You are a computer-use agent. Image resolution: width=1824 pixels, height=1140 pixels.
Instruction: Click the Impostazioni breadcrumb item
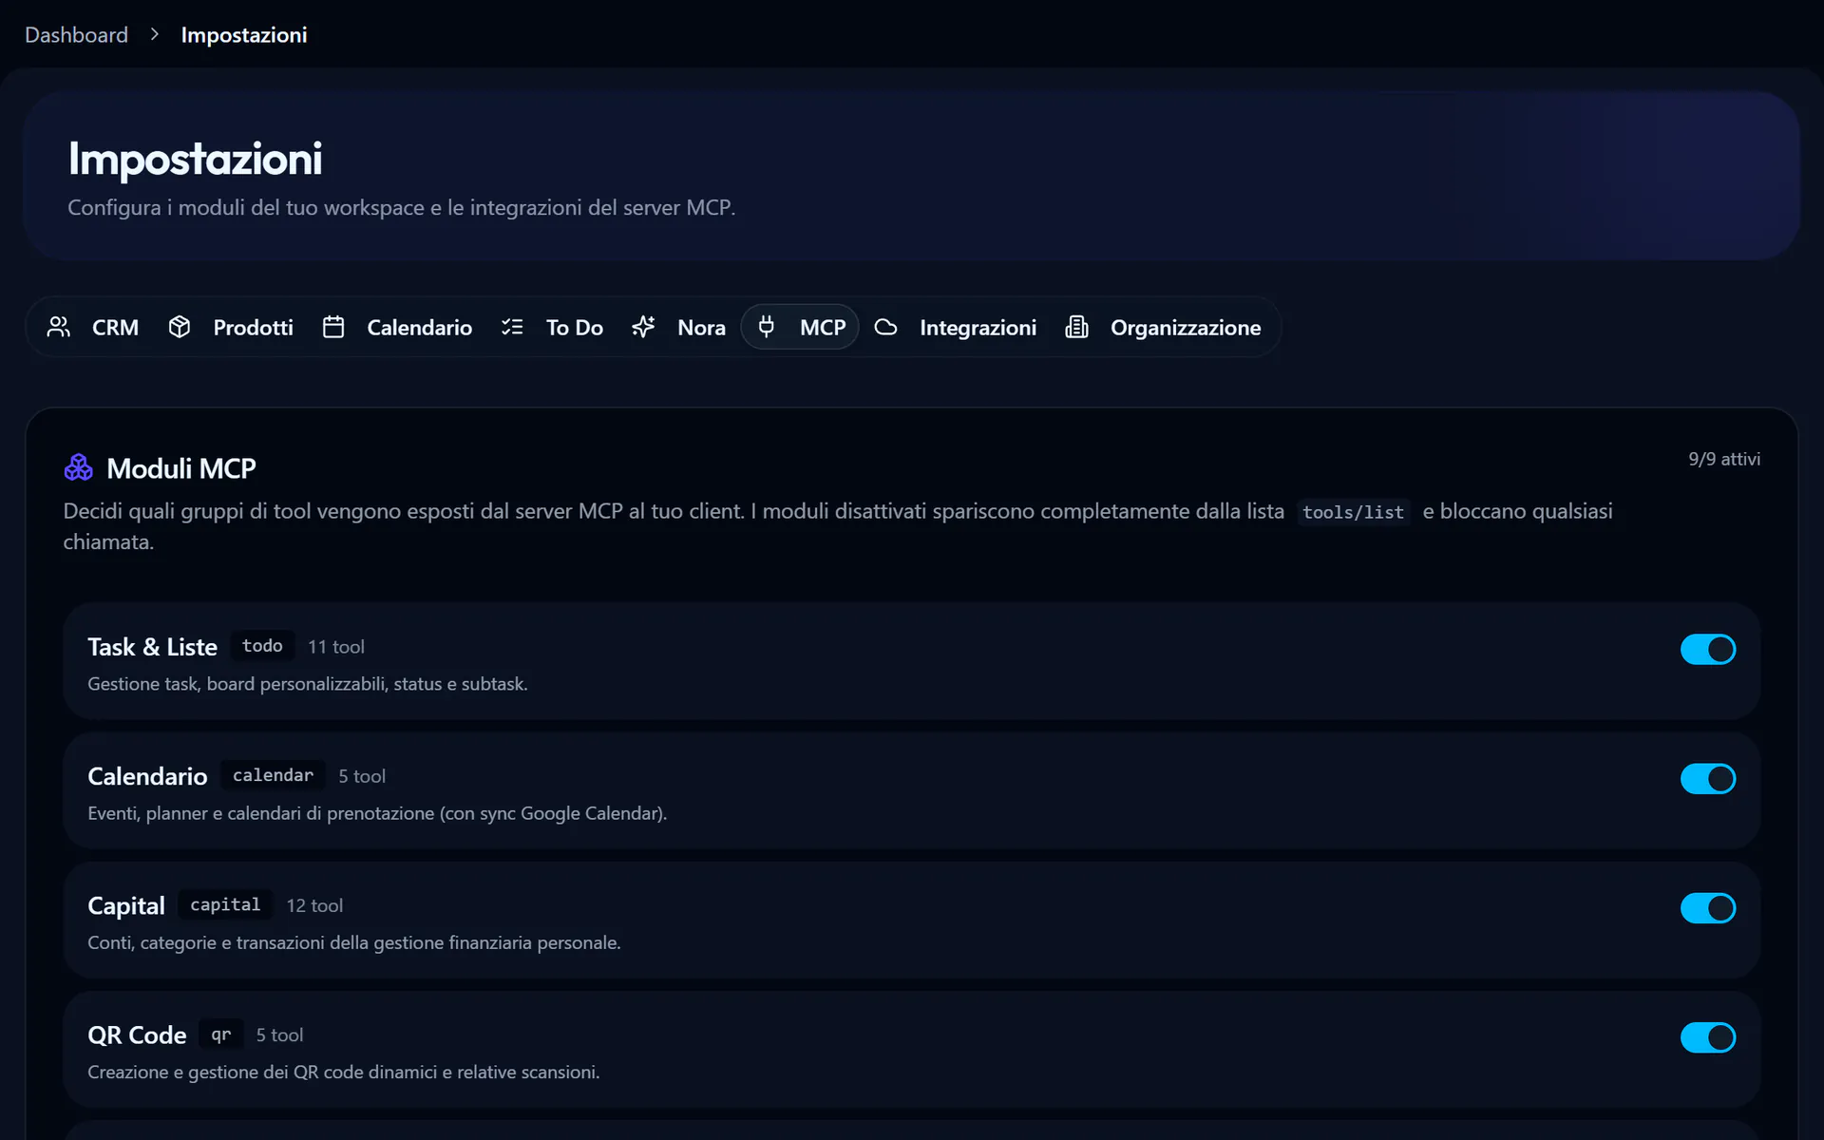[244, 35]
